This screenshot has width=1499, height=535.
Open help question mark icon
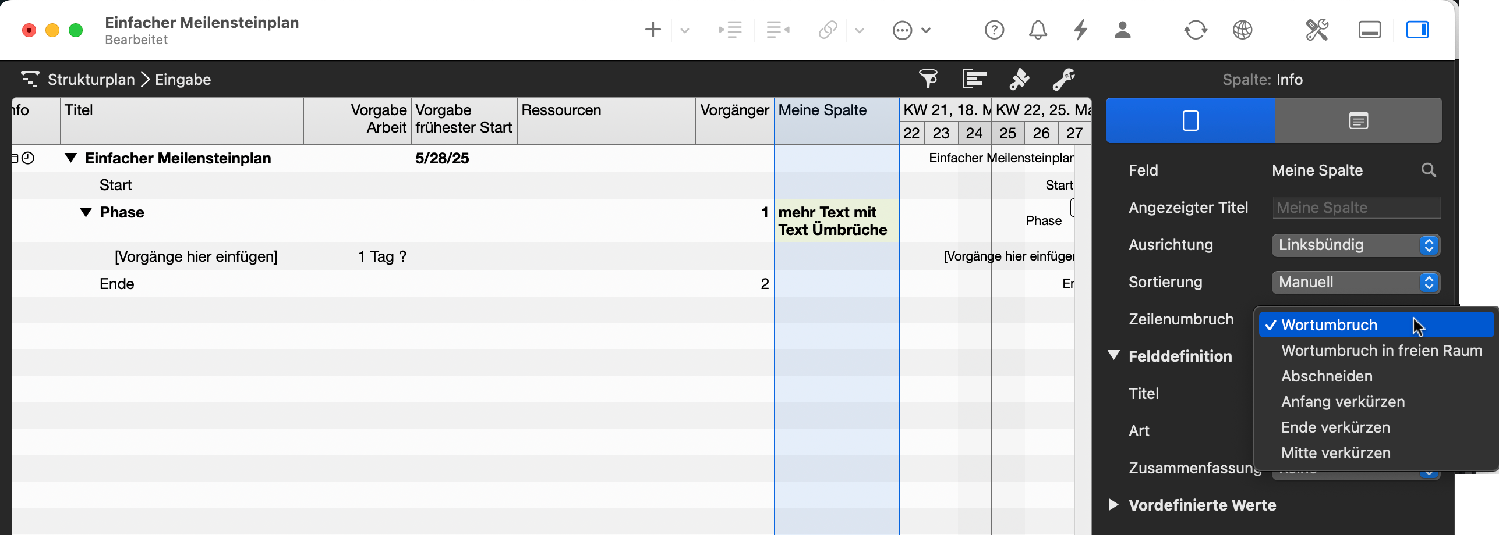click(994, 30)
